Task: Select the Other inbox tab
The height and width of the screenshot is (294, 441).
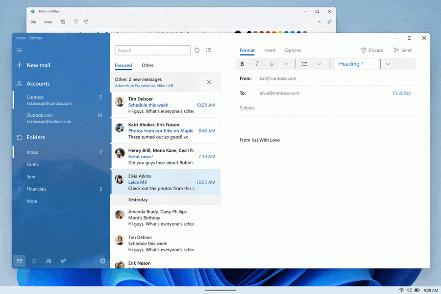Action: pyautogui.click(x=147, y=65)
